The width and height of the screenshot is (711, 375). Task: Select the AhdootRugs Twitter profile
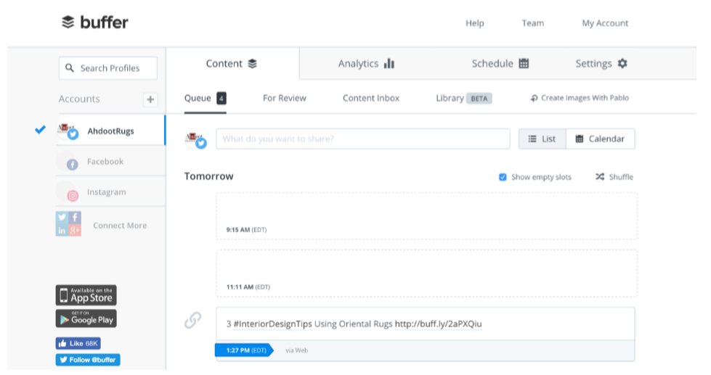110,131
